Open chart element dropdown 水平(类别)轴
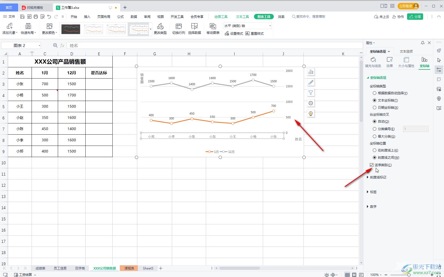444x277 pixels. click(x=248, y=26)
